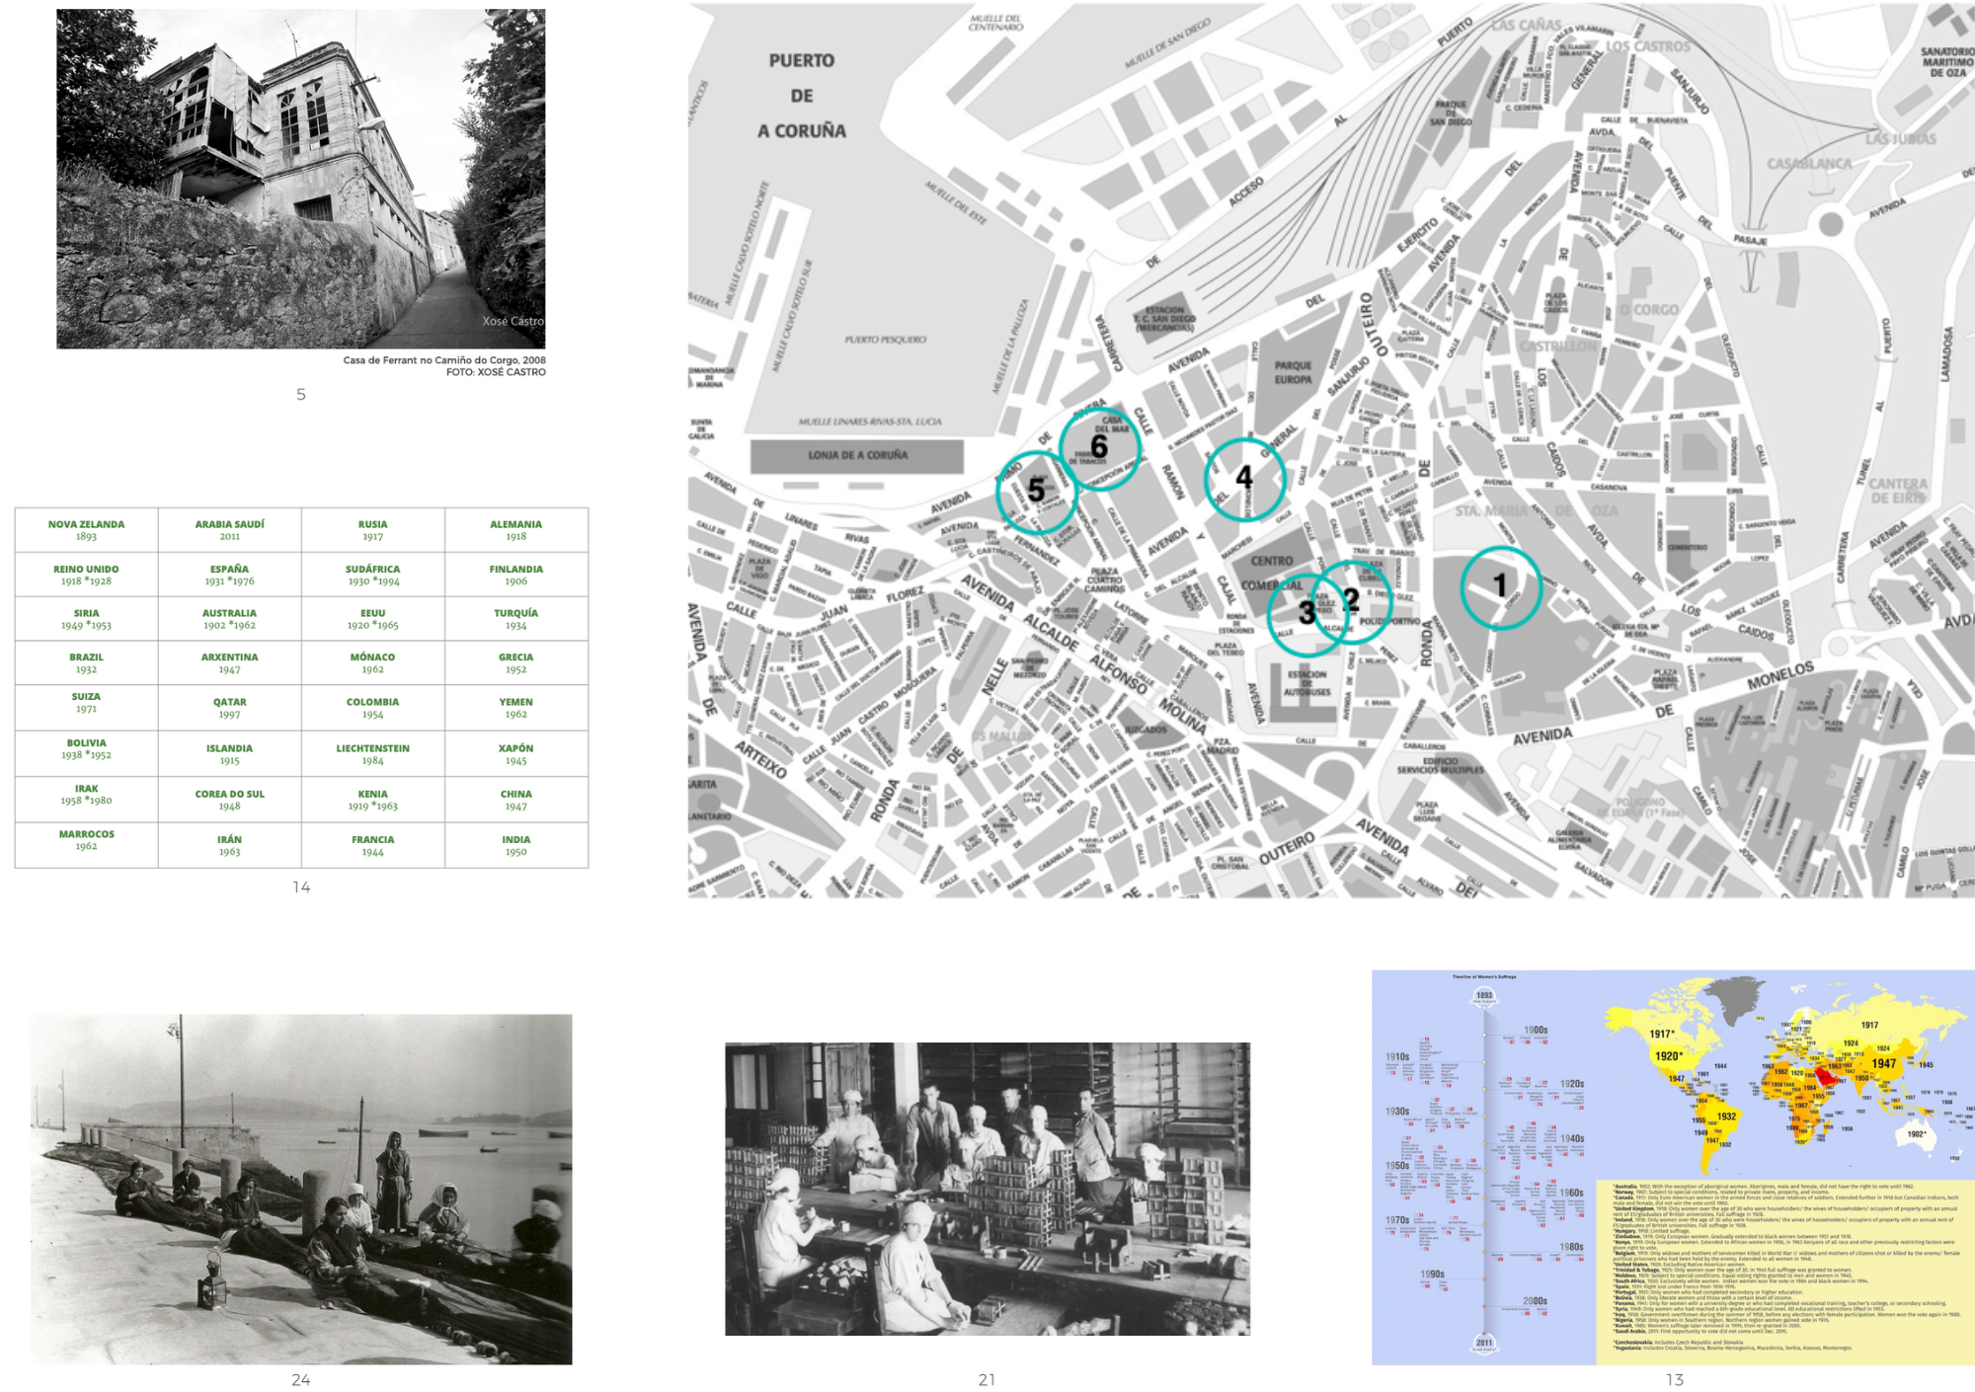This screenshot has height=1392, width=1975.
Task: Click map marker circle number 3
Action: point(1306,614)
